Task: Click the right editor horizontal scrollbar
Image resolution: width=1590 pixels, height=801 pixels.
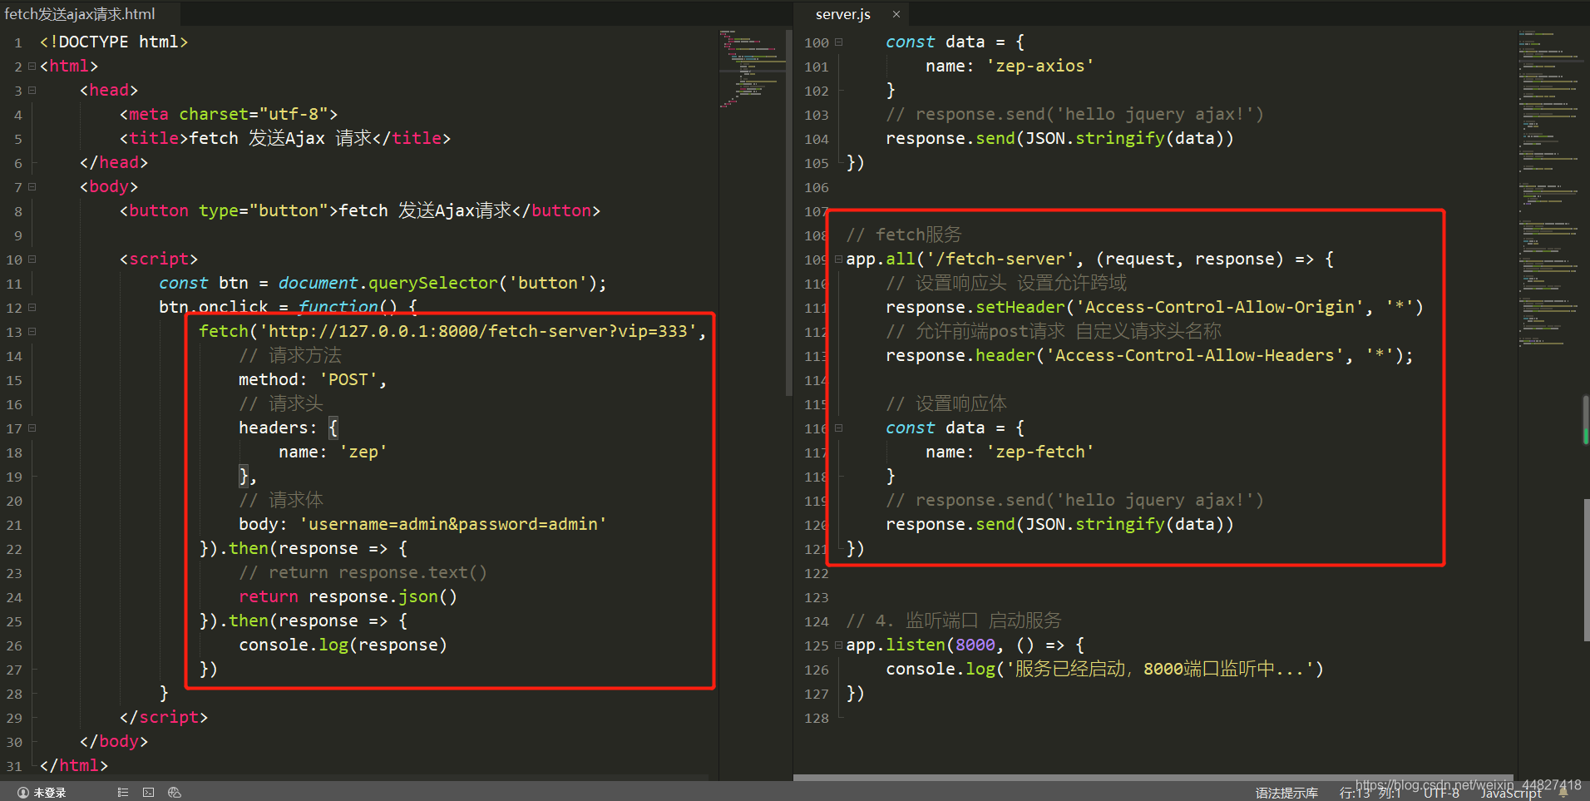Action: click(x=1153, y=778)
